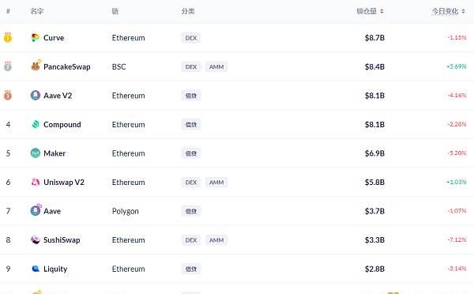Click the Aave V2 ghost logo
Image resolution: width=474 pixels, height=294 pixels.
click(36, 96)
